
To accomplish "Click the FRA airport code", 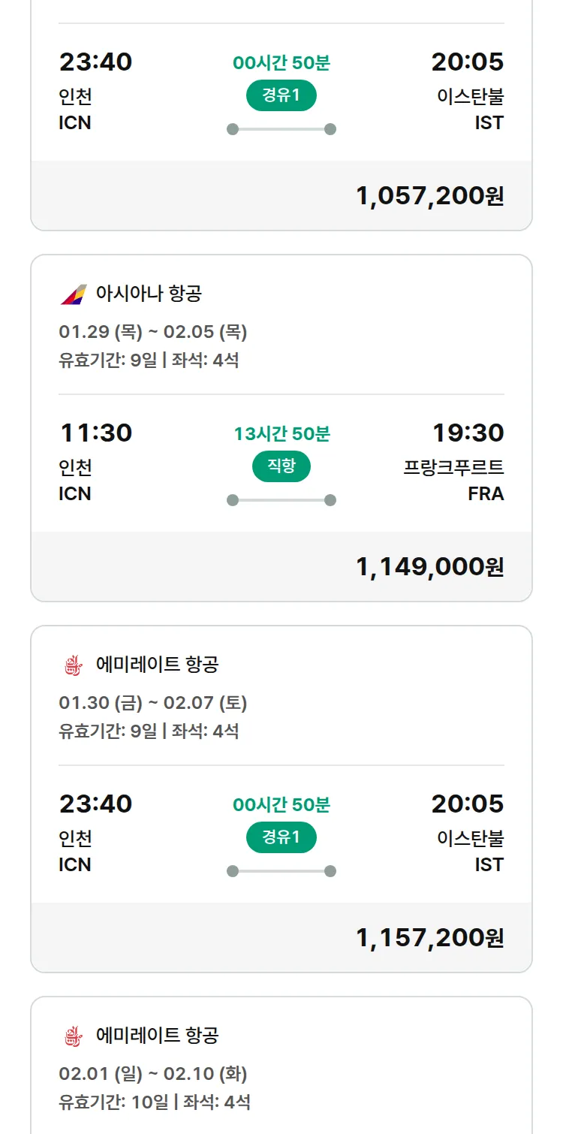I will pos(486,494).
